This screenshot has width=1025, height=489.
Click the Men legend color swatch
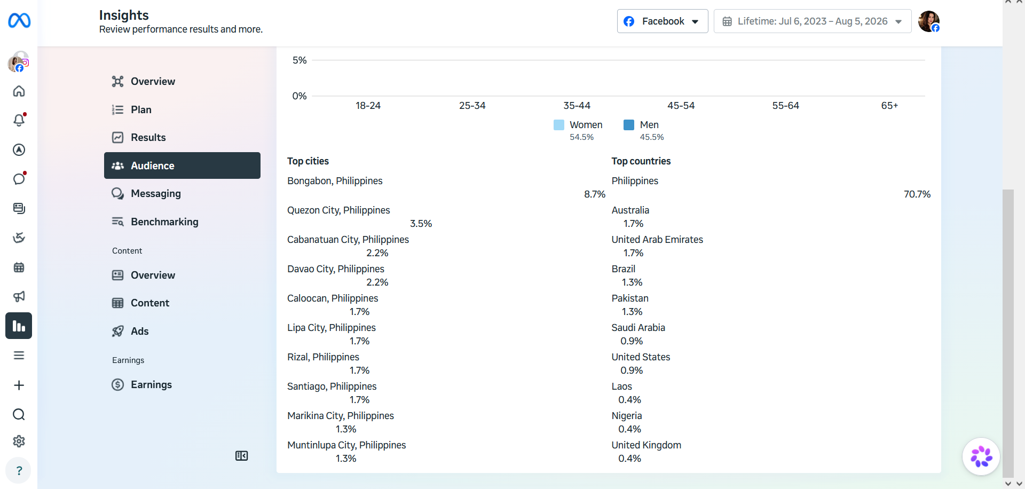pyautogui.click(x=629, y=125)
